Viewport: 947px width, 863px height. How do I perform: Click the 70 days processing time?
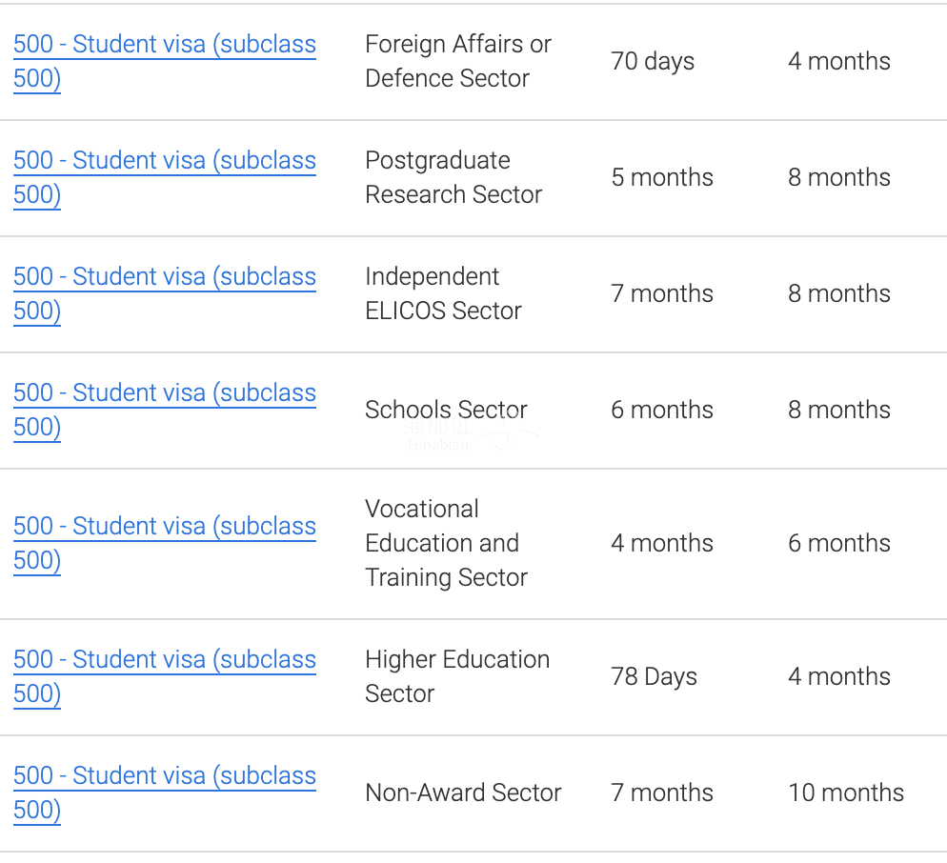click(x=653, y=61)
